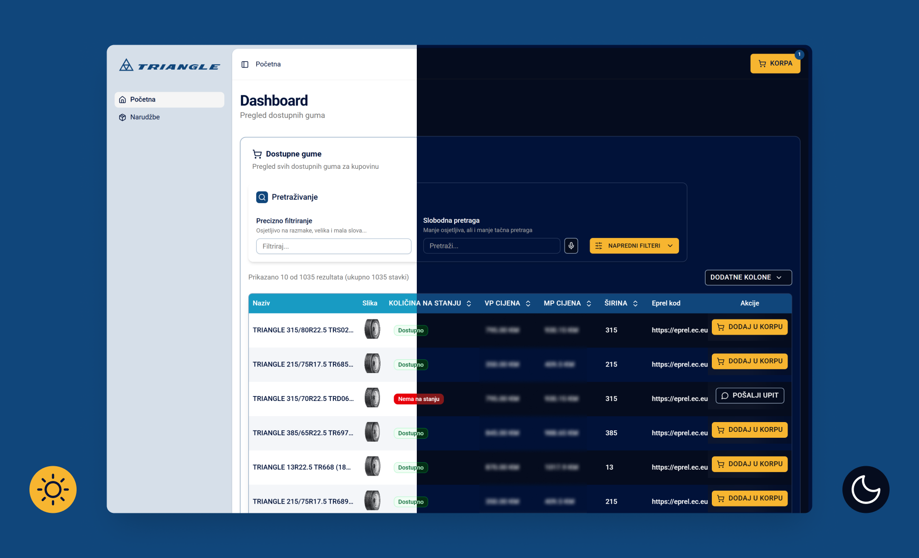Select the TRIANGLE 215/75R17.5 TR685 name cell
Image resolution: width=919 pixels, height=558 pixels.
click(303, 365)
